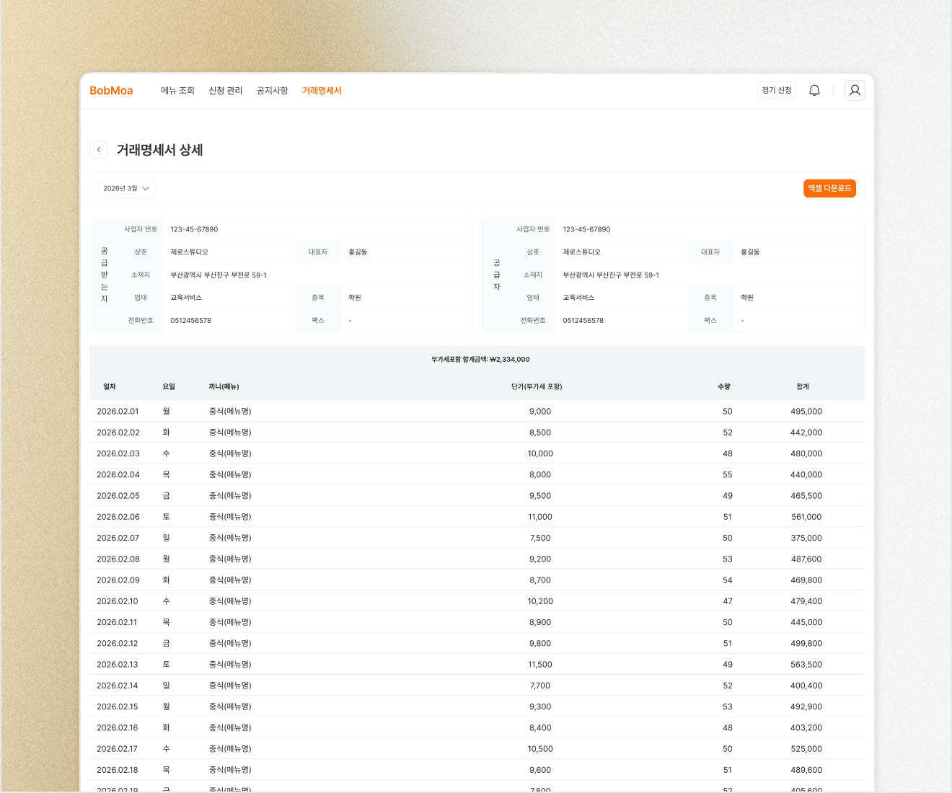Select the 2026.02.10 date cell
This screenshot has width=952, height=793.
coord(118,601)
